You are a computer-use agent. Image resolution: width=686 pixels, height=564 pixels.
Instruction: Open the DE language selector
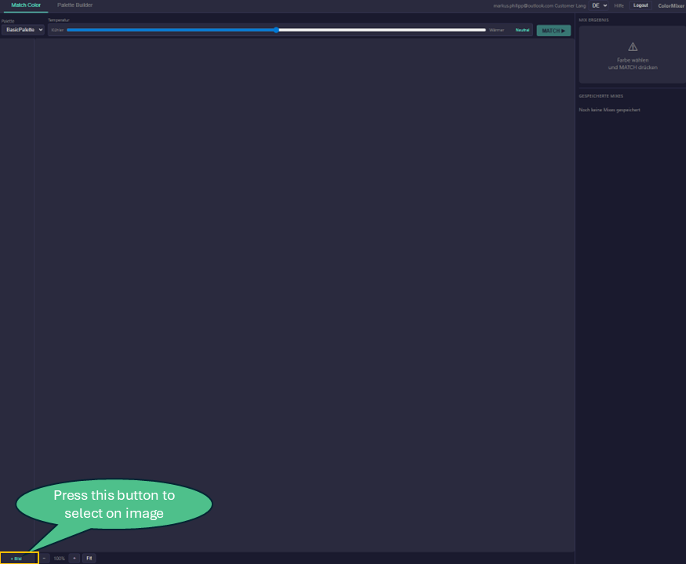pyautogui.click(x=600, y=5)
